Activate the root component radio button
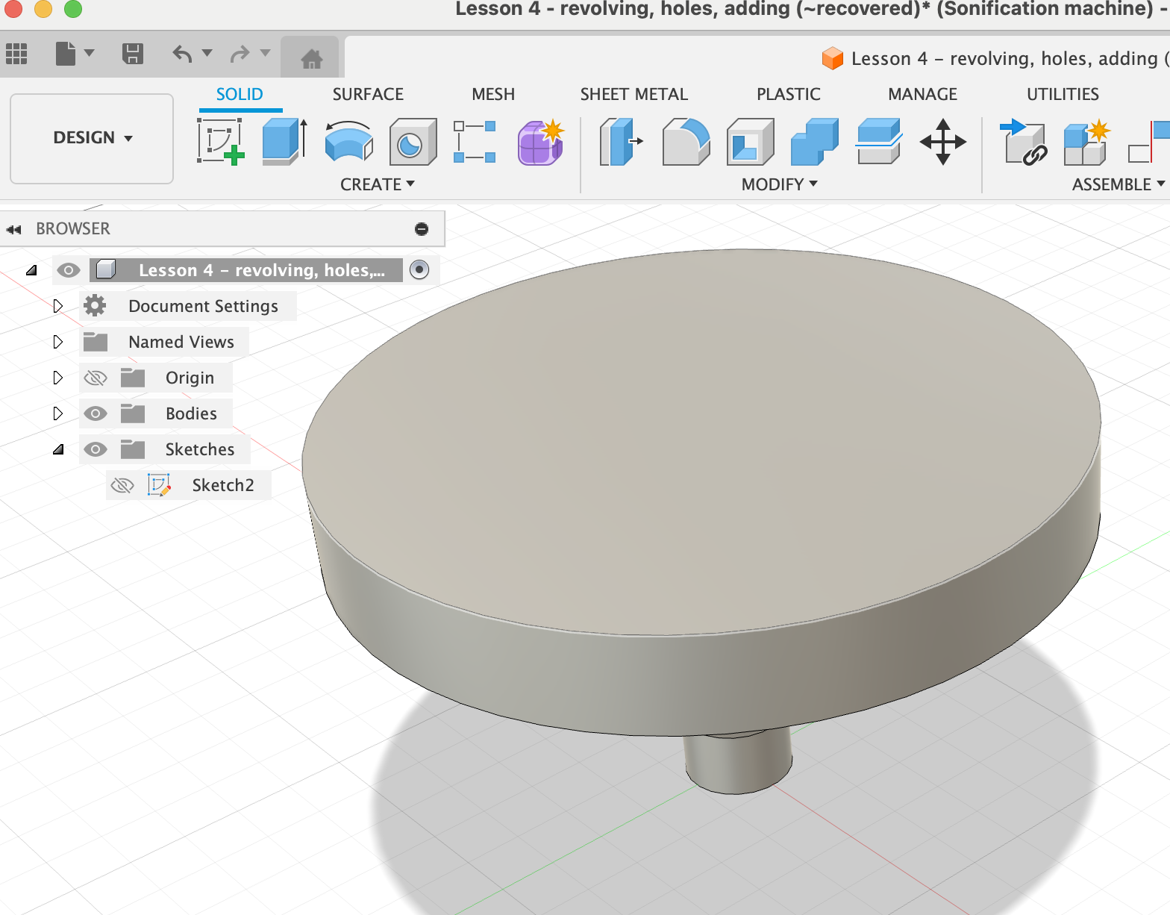 [420, 269]
